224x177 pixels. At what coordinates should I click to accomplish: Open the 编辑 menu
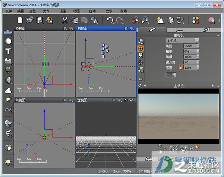(21, 11)
